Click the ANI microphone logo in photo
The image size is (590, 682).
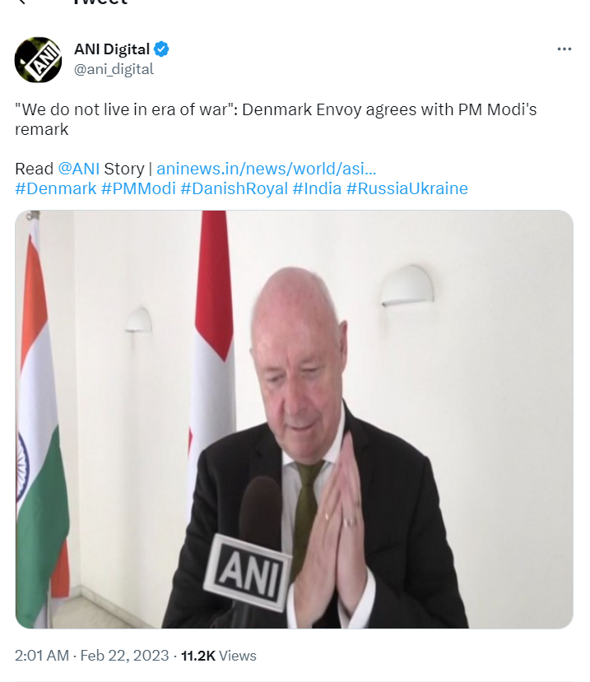click(248, 572)
